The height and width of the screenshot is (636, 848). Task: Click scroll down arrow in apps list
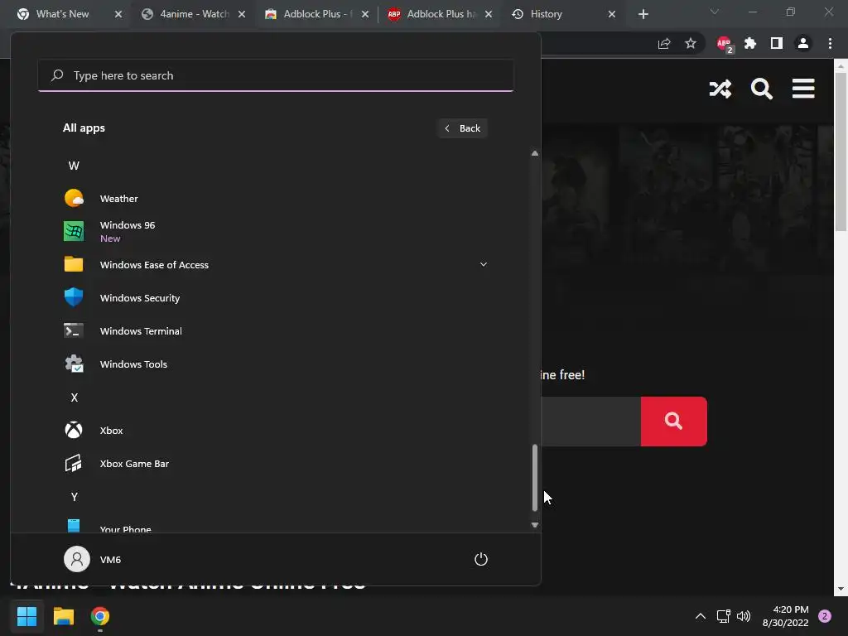535,524
